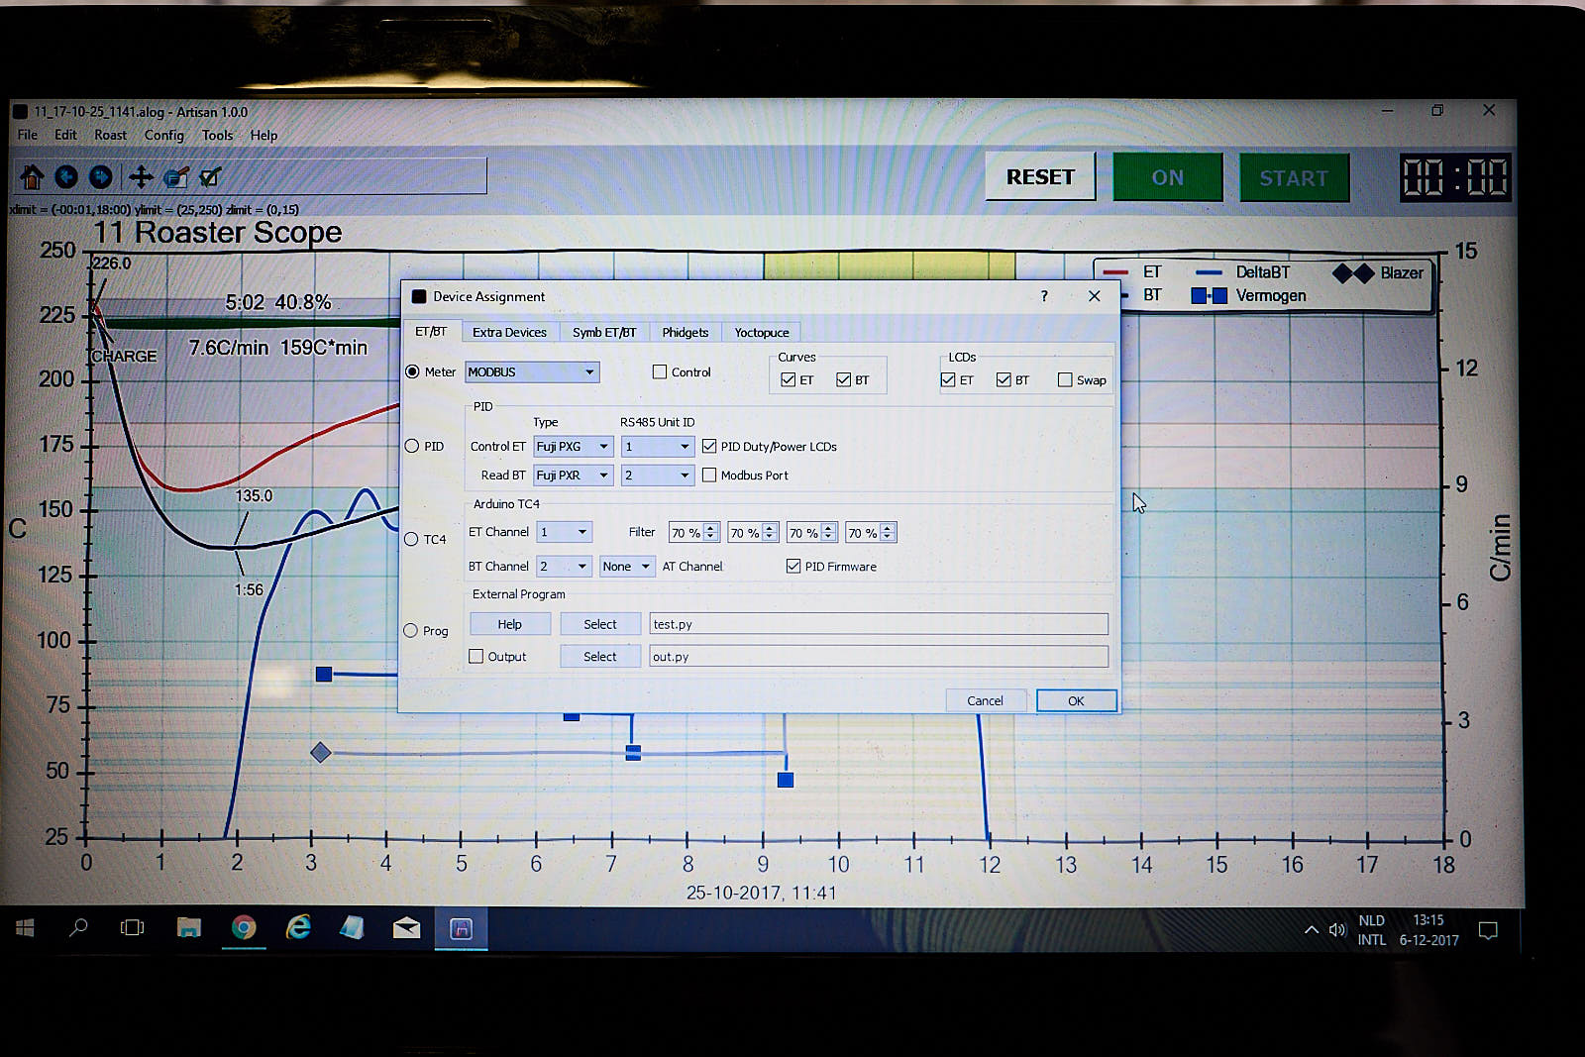Click the RESET button
1585x1057 pixels.
1040,177
